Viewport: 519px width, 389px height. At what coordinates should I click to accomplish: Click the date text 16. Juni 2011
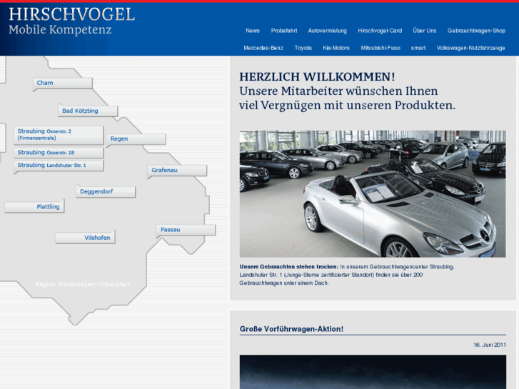(x=490, y=345)
